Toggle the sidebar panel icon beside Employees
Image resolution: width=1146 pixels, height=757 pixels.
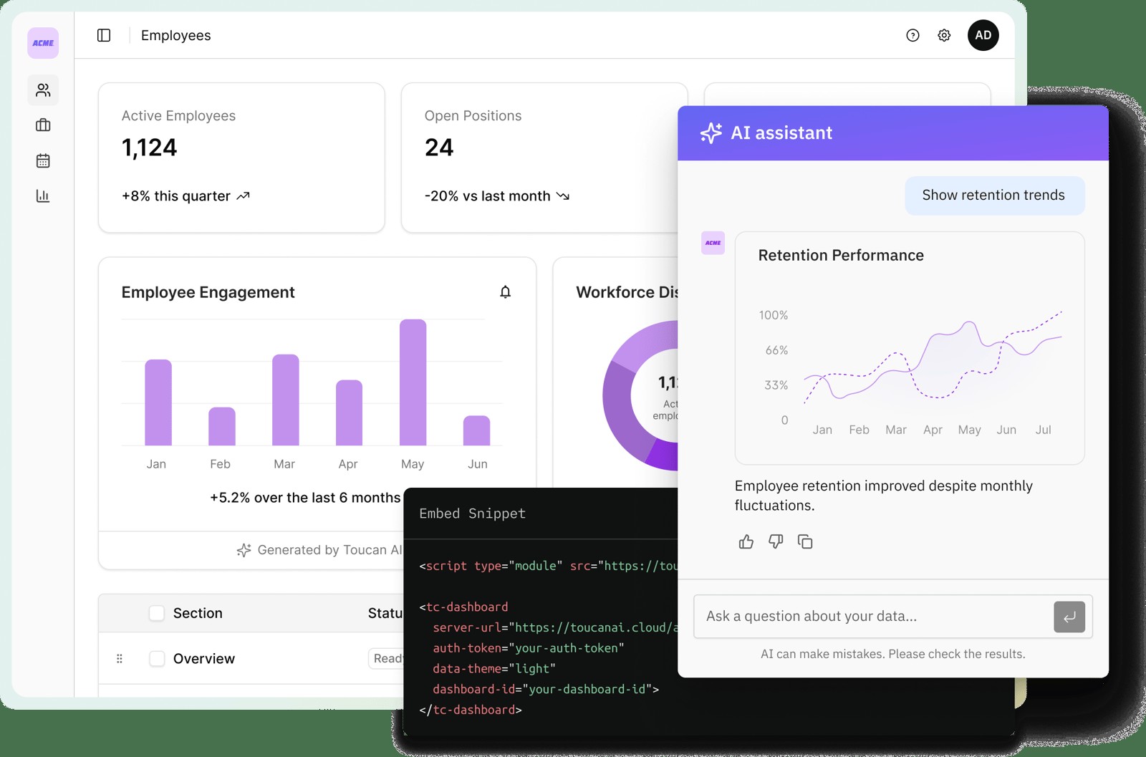(x=104, y=35)
